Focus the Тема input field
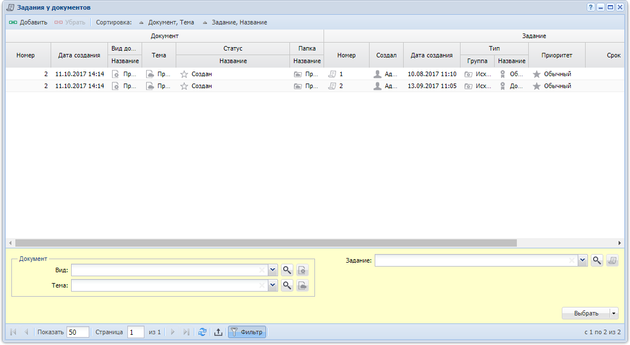The width and height of the screenshot is (630, 345). click(169, 285)
